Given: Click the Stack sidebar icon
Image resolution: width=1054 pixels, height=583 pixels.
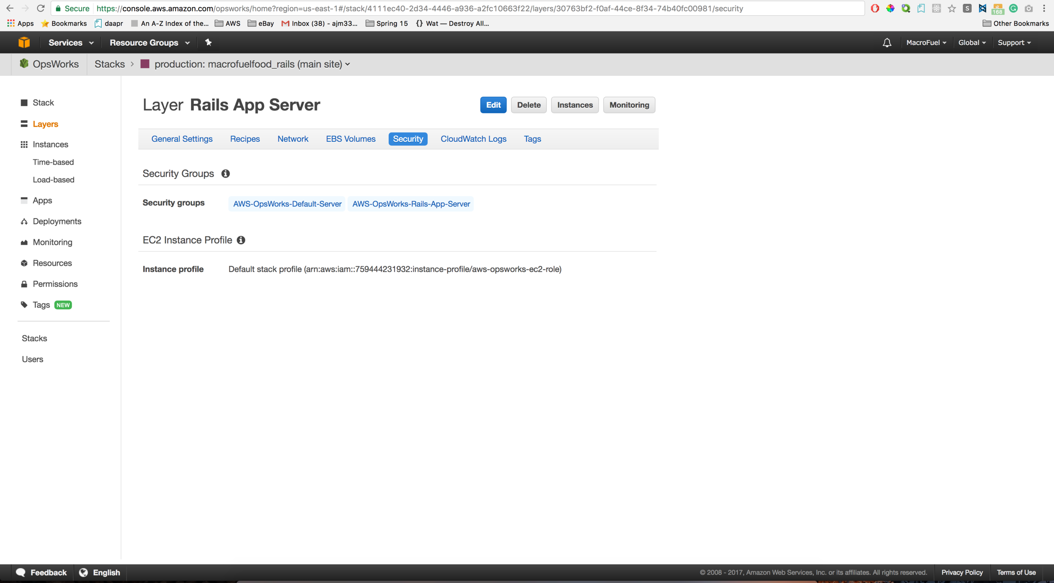Looking at the screenshot, I should click(24, 103).
